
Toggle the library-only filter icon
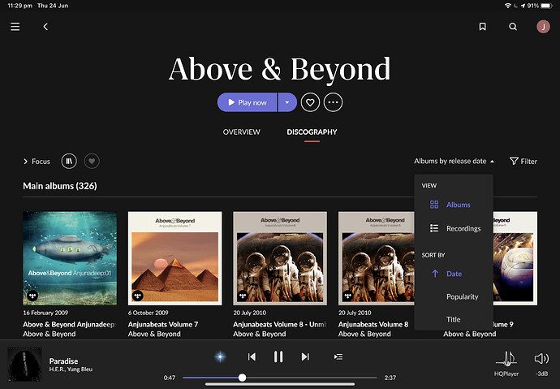[69, 161]
